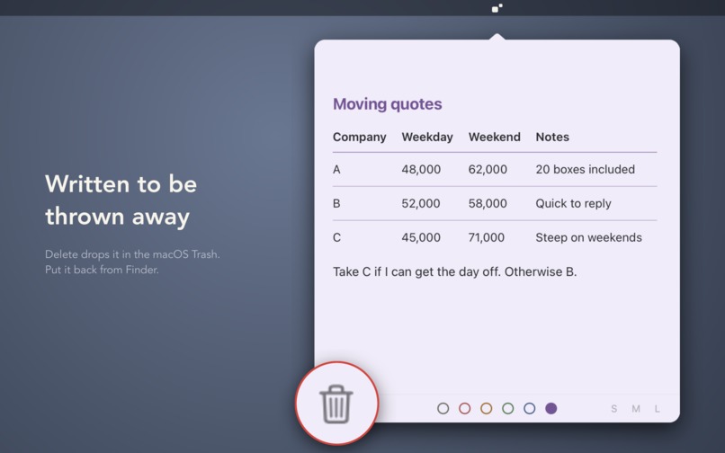This screenshot has height=453, width=725.
Task: Click the '48,000' weekday cell
Action: coord(421,170)
